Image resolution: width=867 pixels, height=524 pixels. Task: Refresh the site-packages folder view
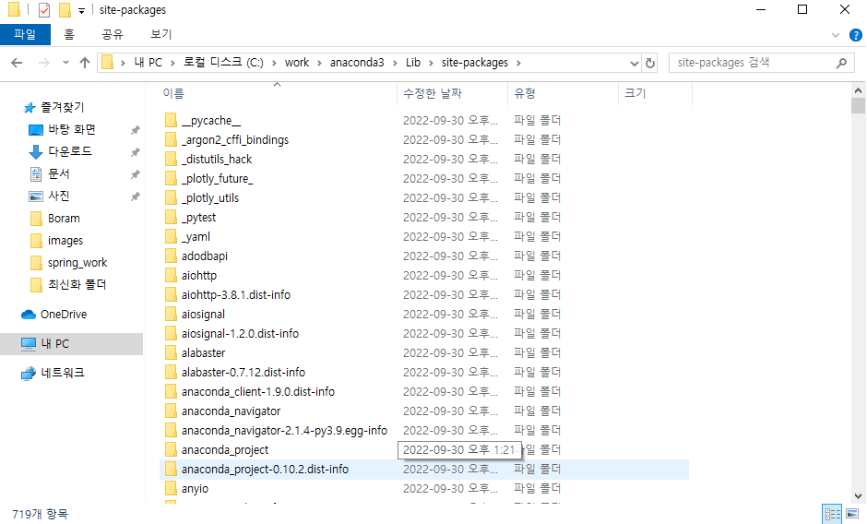coord(650,63)
